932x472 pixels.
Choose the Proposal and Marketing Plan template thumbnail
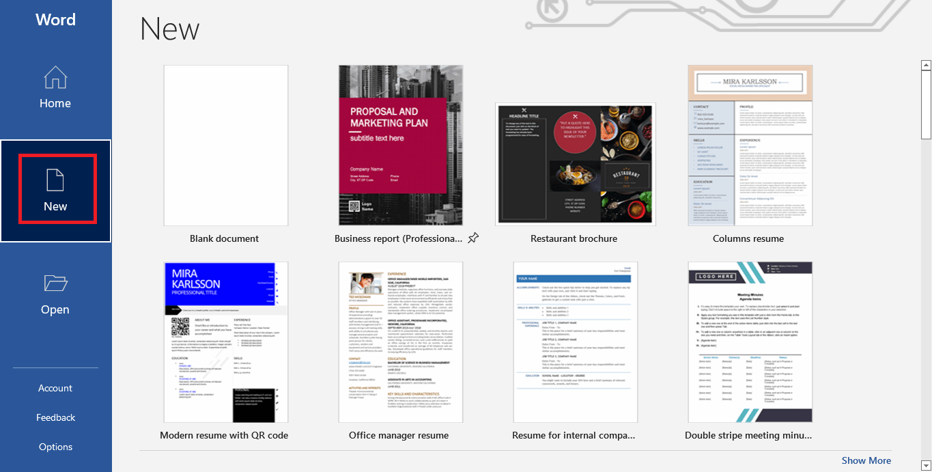click(401, 145)
